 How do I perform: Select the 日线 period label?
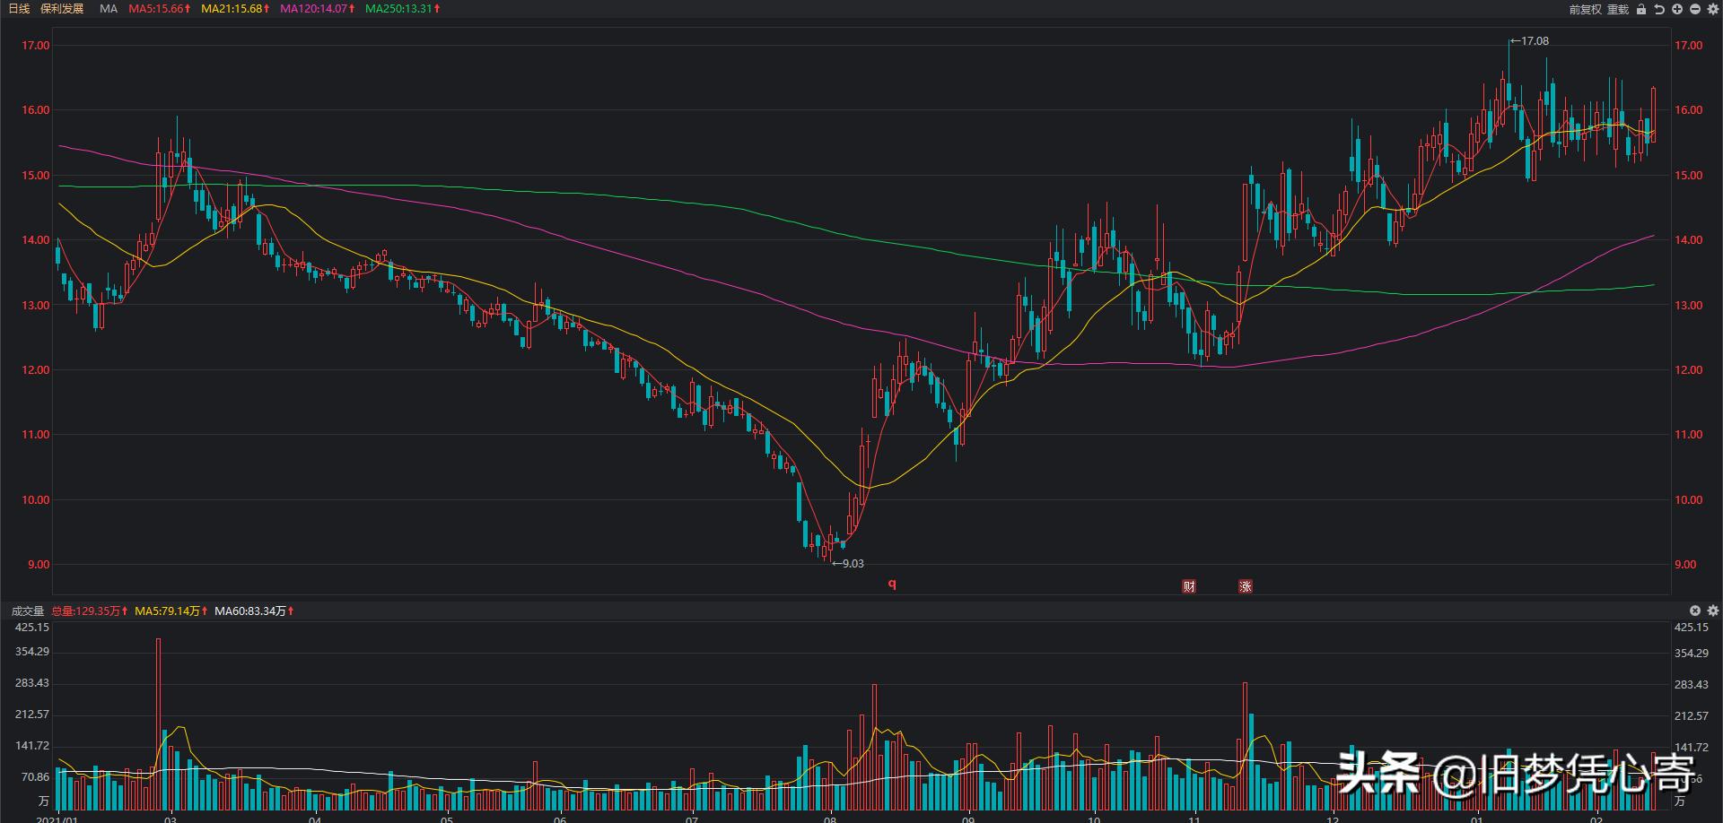coord(19,9)
